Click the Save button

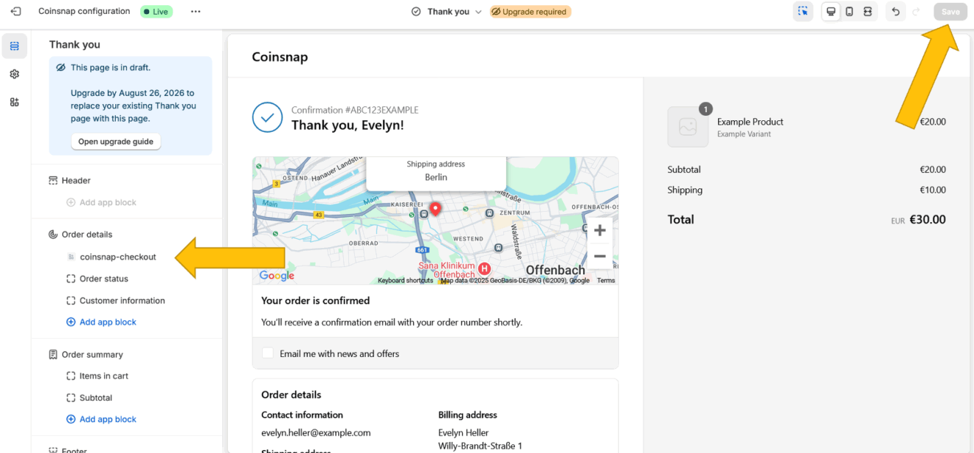coord(950,12)
